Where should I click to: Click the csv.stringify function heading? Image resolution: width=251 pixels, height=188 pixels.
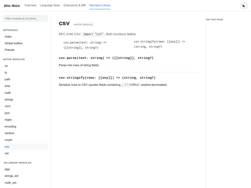[107, 78]
